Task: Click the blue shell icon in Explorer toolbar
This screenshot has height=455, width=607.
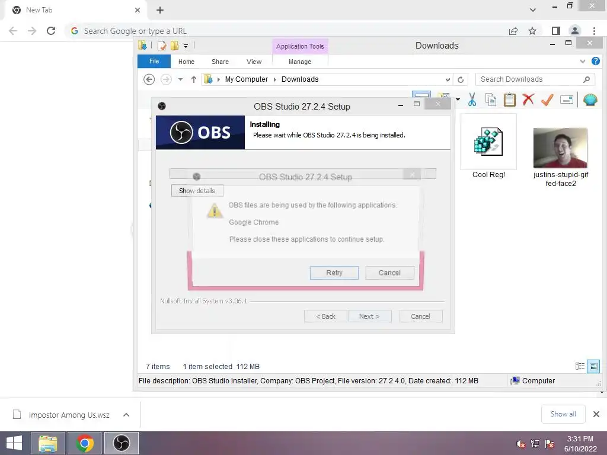Action: (x=590, y=100)
